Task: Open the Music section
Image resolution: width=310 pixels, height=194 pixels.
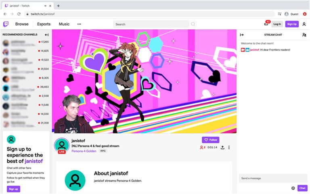Action: 64,24
